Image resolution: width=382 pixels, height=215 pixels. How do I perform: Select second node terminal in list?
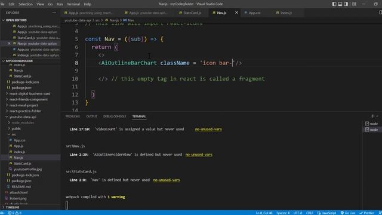point(371,130)
